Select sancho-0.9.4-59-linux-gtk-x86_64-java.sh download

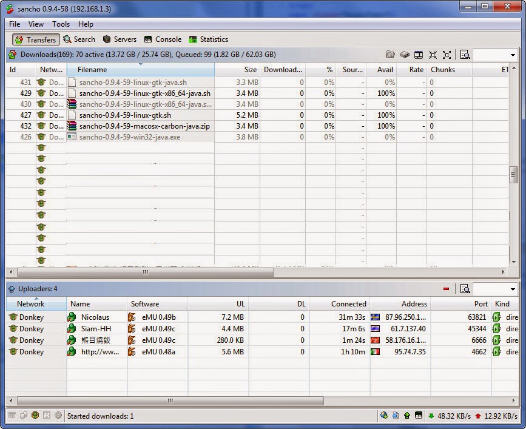click(x=145, y=93)
